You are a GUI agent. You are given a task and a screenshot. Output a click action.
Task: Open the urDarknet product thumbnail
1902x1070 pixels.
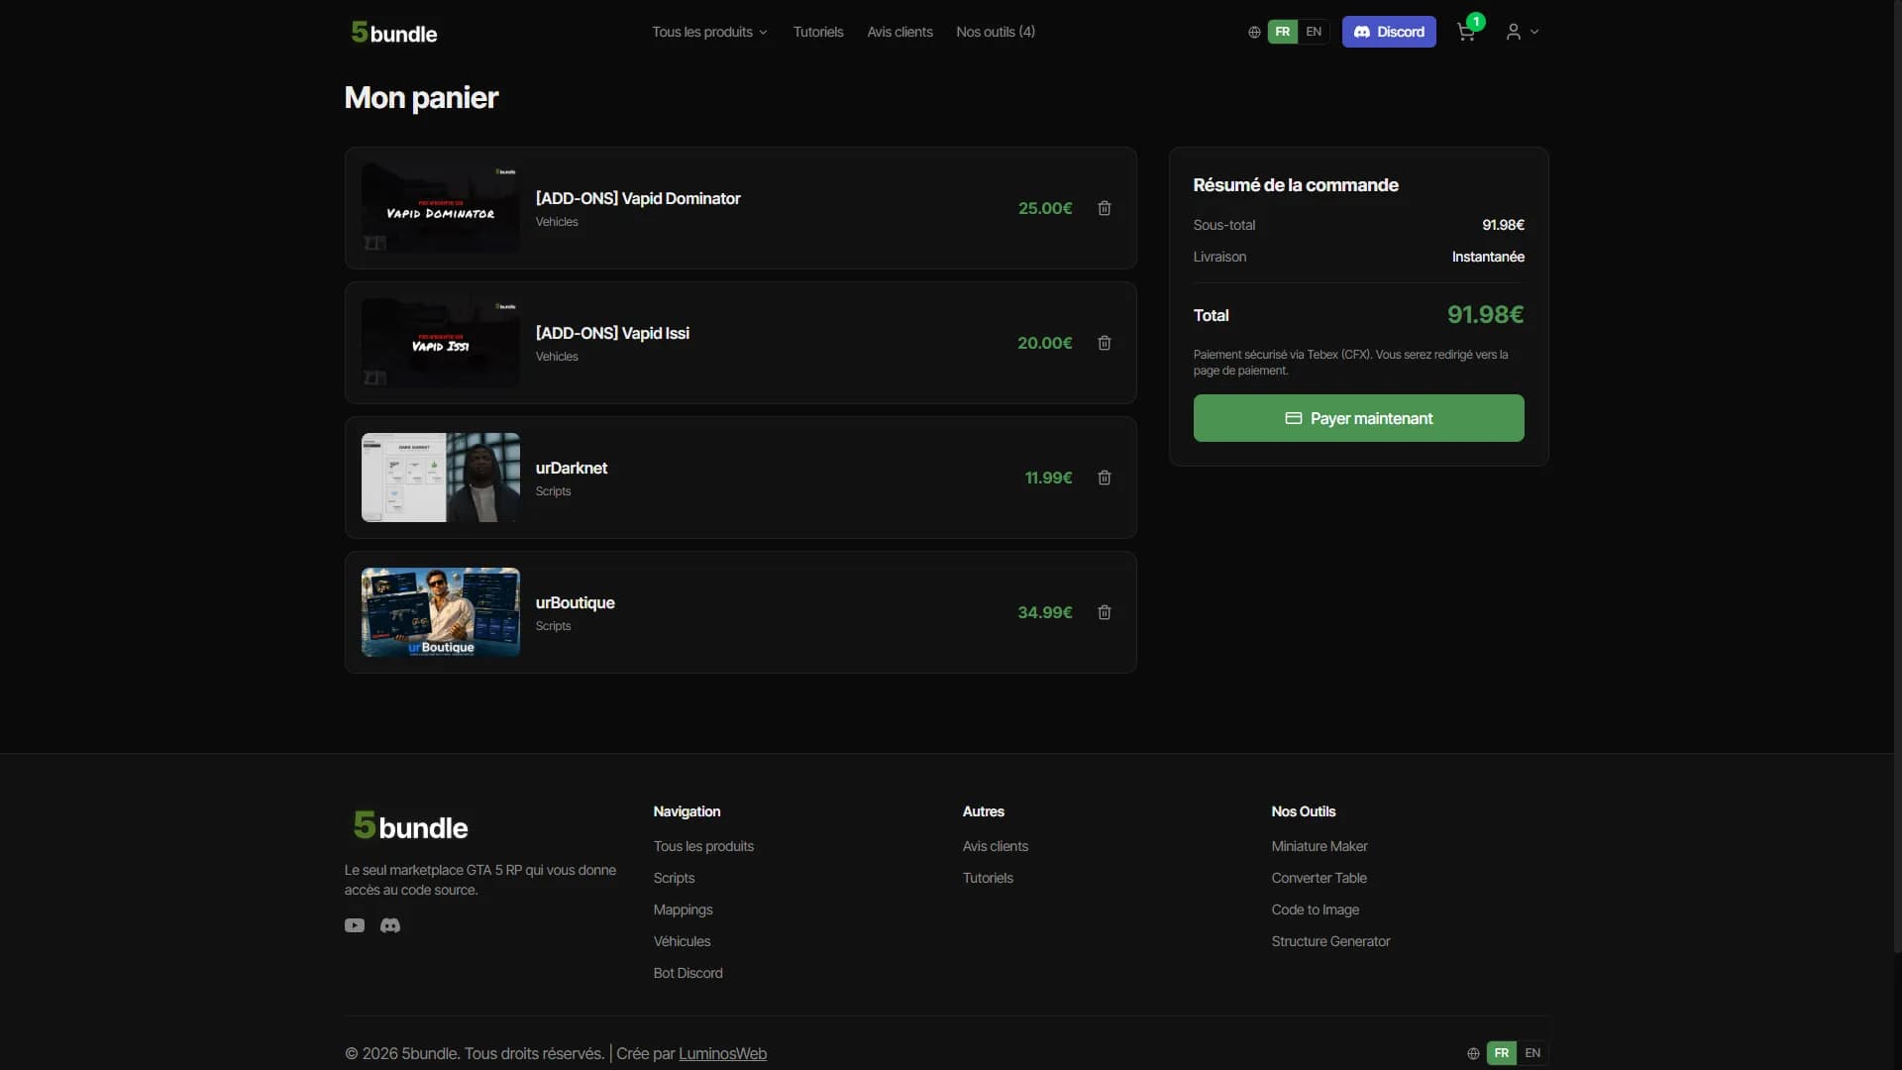(x=441, y=478)
